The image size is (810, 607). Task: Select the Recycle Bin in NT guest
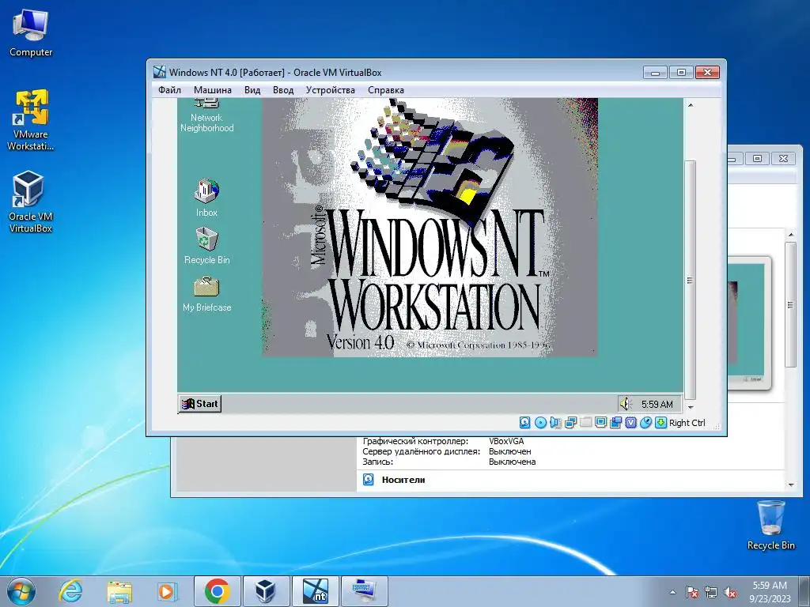[206, 246]
